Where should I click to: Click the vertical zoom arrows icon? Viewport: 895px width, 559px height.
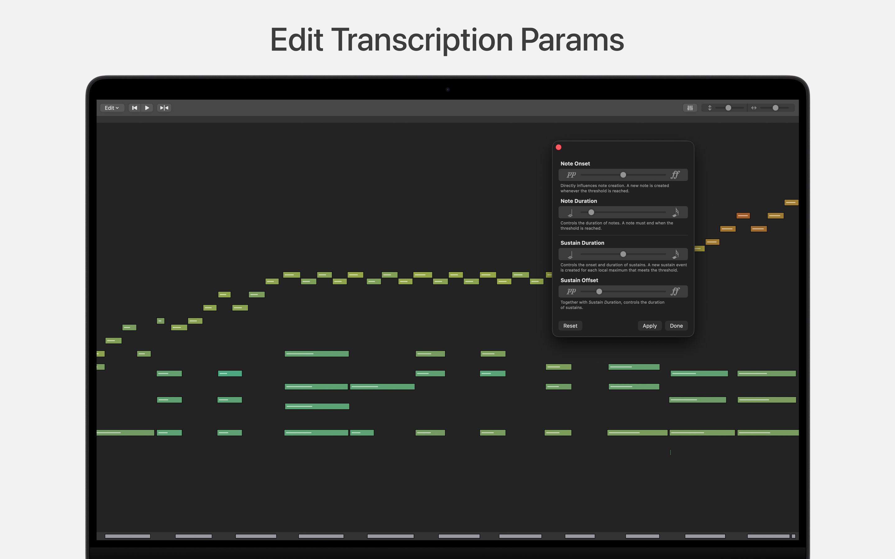click(710, 108)
